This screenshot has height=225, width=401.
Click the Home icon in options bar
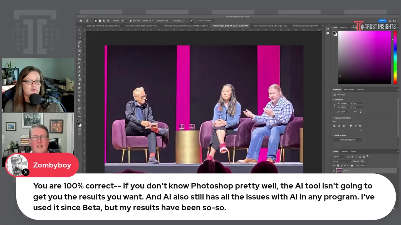pos(81,21)
